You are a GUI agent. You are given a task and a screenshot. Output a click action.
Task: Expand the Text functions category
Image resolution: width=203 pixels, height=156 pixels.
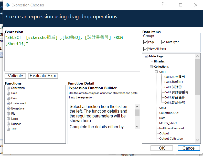tap(8, 129)
